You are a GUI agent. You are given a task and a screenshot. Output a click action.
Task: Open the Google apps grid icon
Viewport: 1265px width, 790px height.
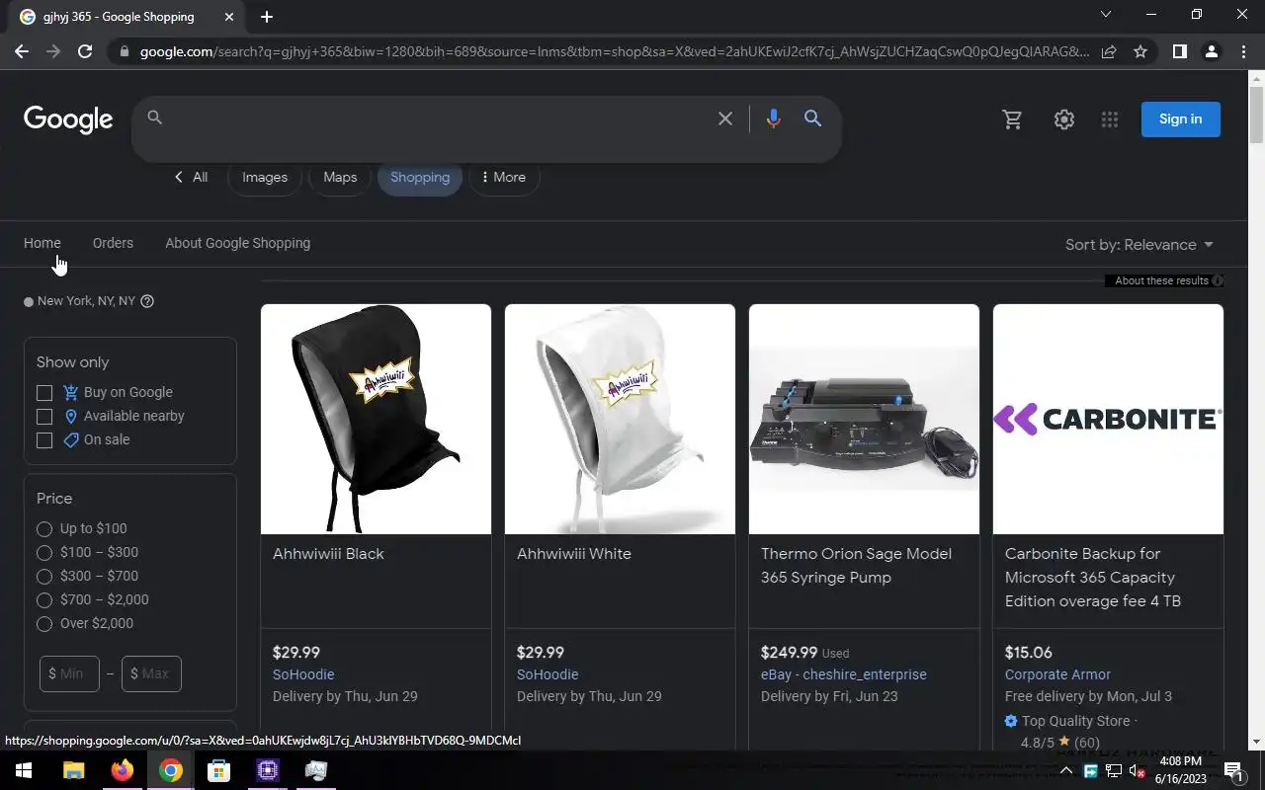coord(1110,119)
